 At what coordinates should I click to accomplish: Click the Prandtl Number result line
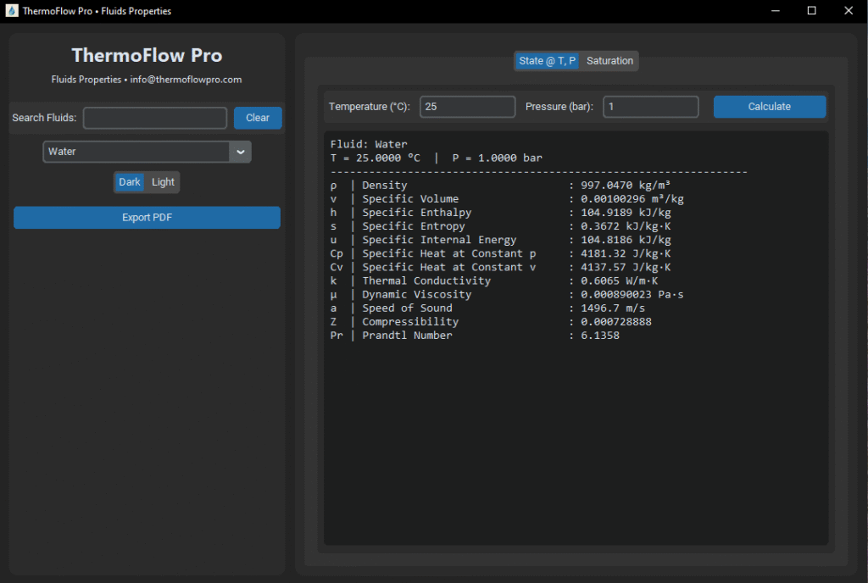[475, 336]
